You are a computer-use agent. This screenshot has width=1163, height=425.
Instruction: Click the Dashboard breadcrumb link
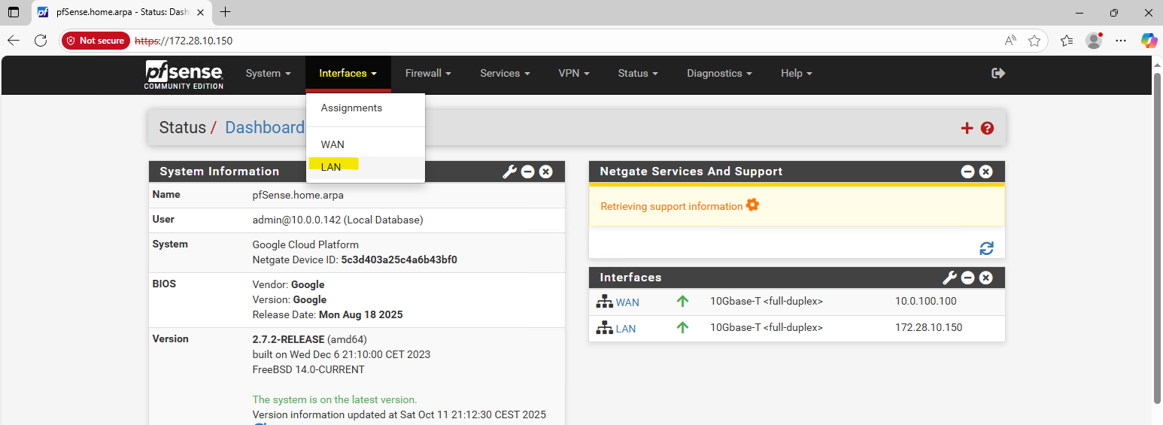[265, 128]
